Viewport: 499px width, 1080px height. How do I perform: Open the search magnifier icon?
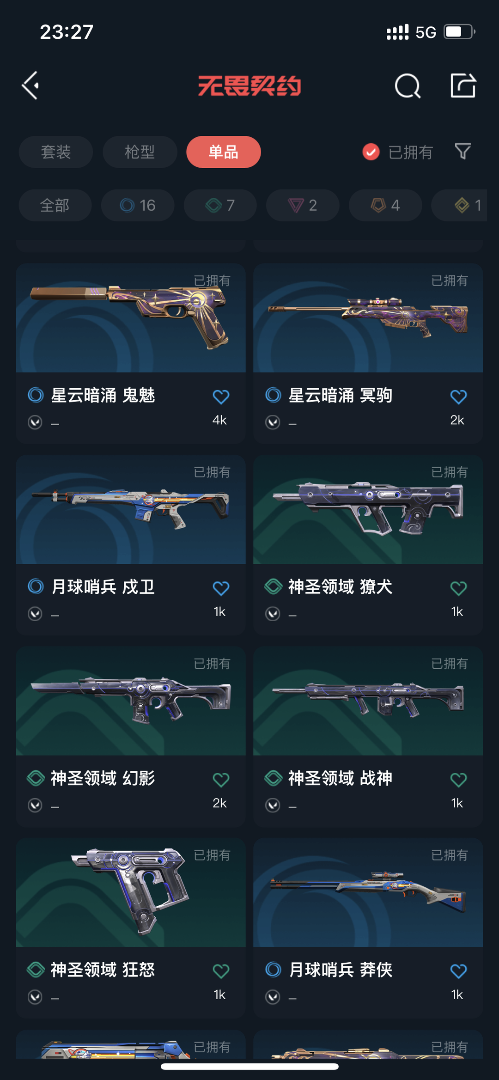(x=408, y=86)
